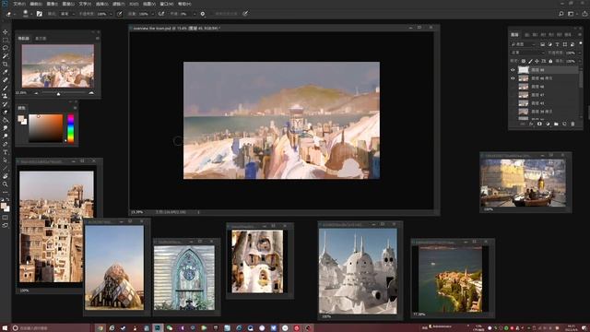The height and width of the screenshot is (332, 590).
Task: Click Navigator zoom in large mountains button
Action: click(91, 92)
